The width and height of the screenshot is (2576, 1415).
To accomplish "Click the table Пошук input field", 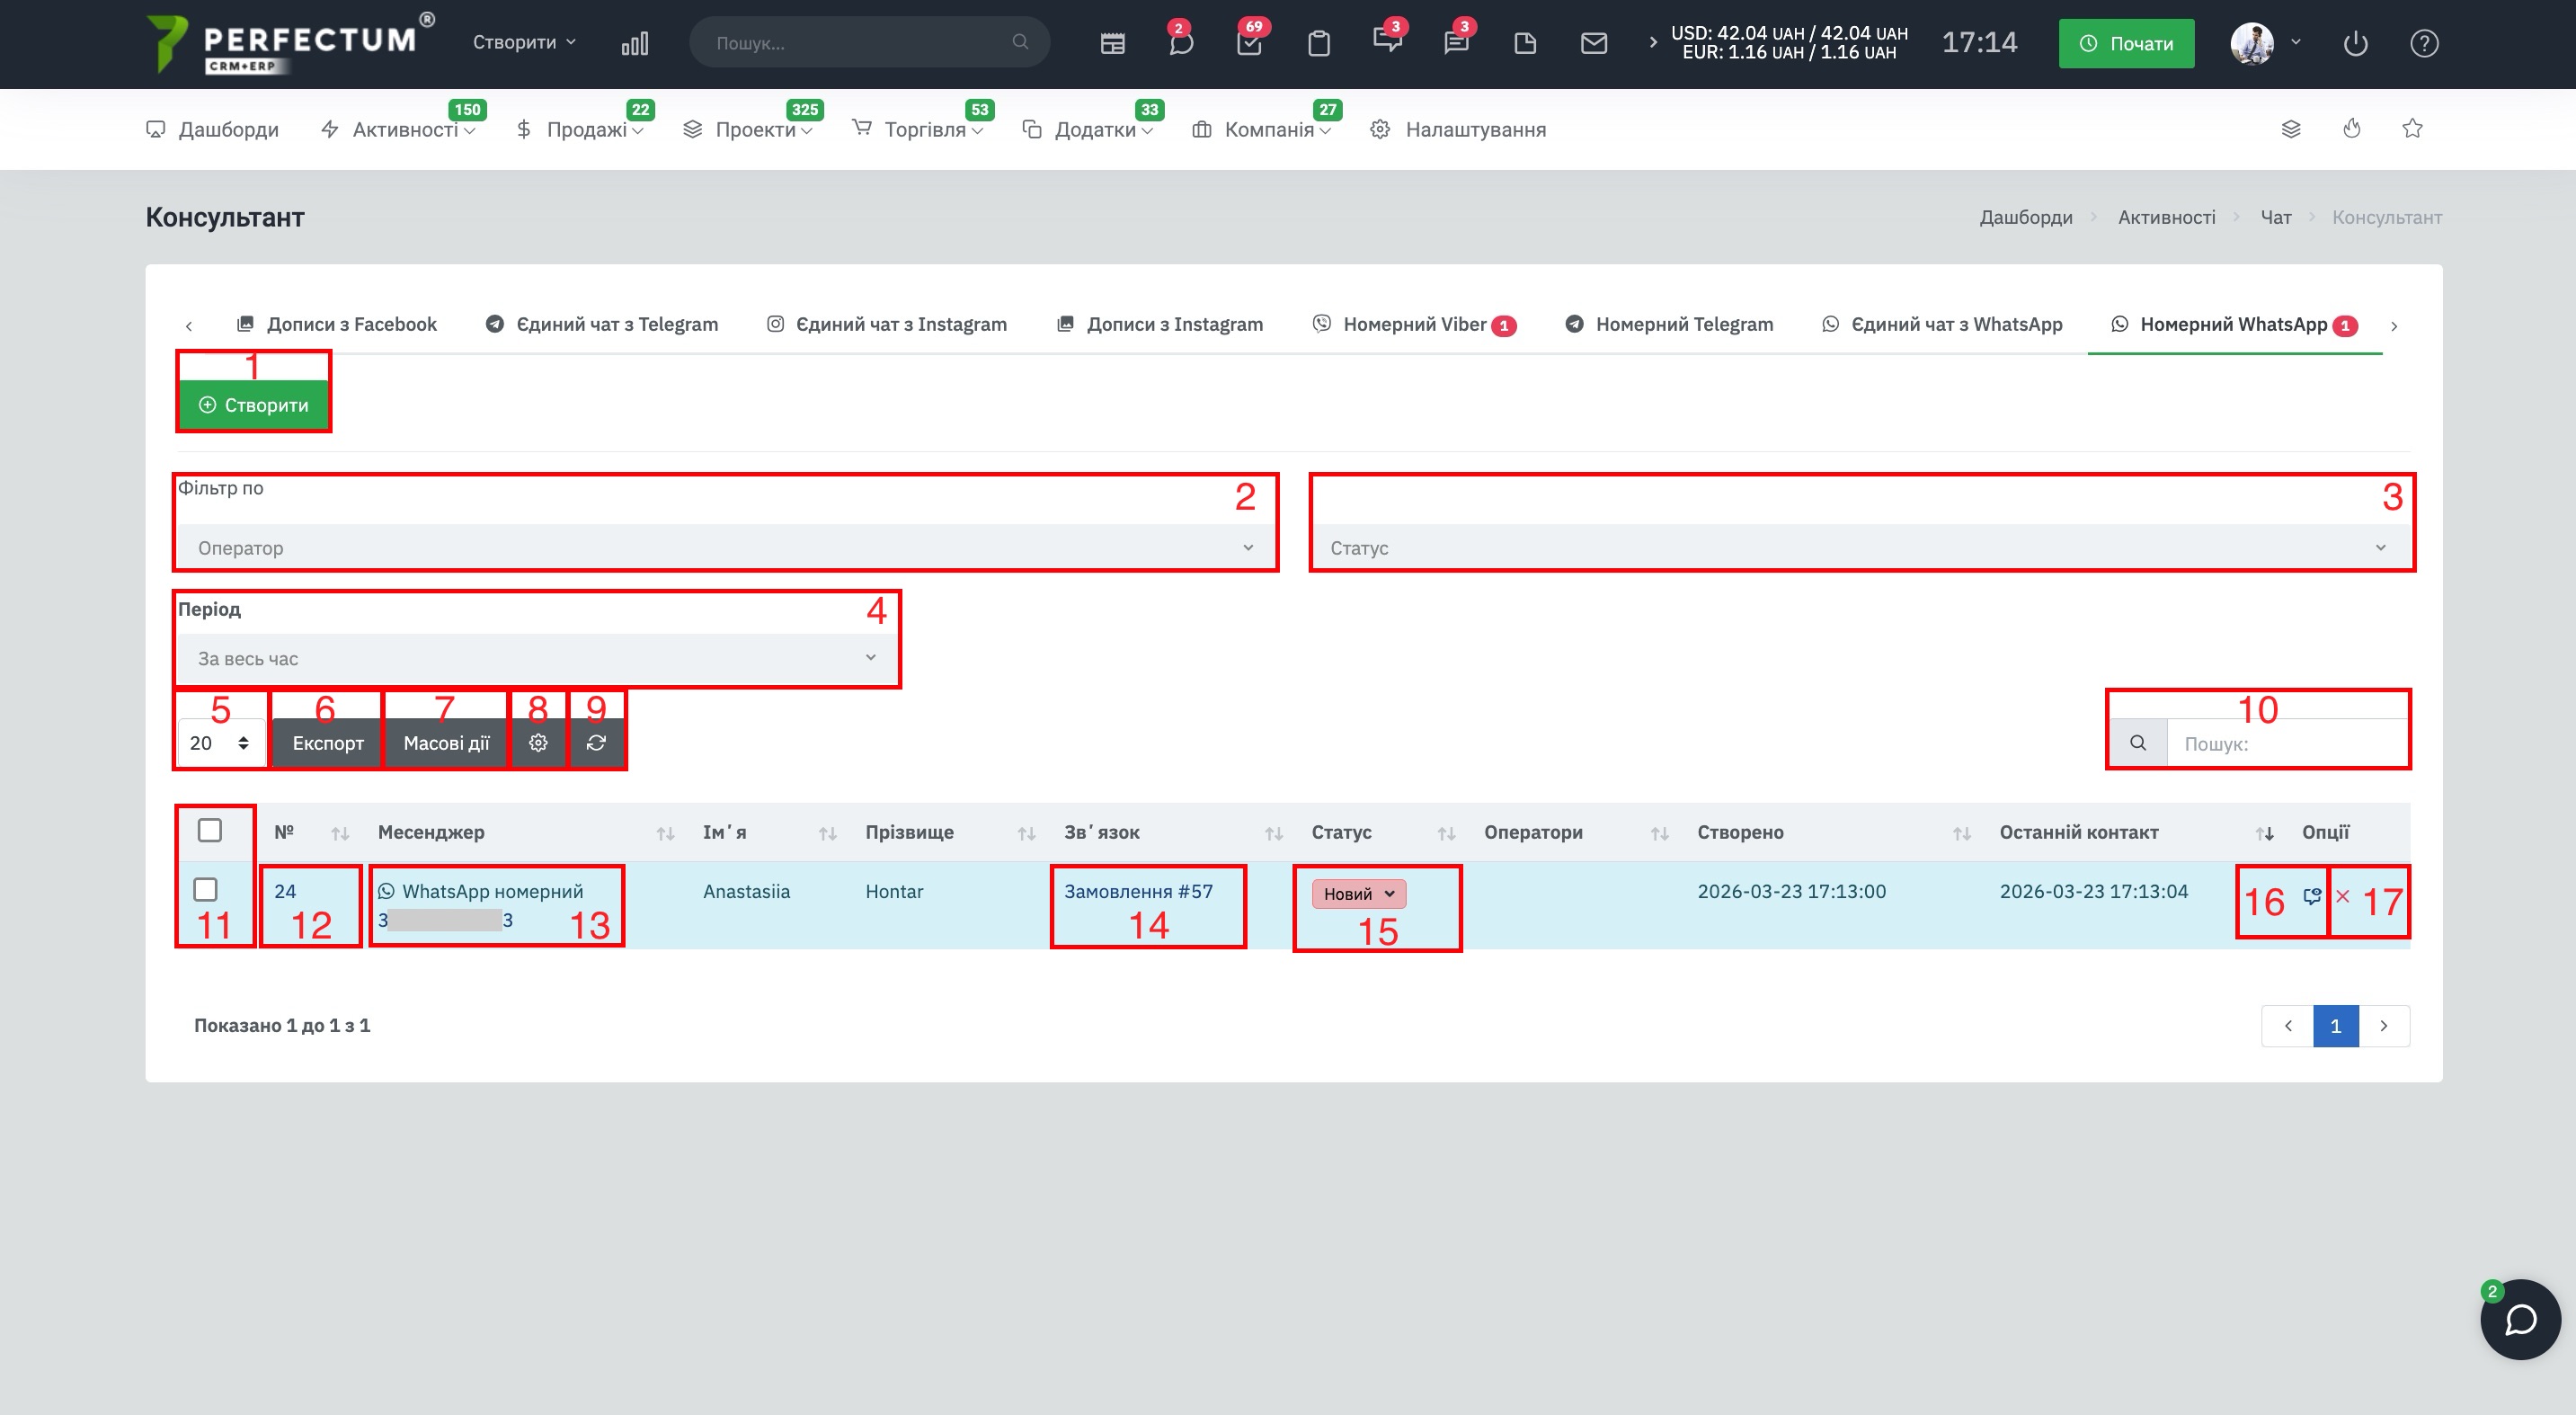I will [2286, 744].
